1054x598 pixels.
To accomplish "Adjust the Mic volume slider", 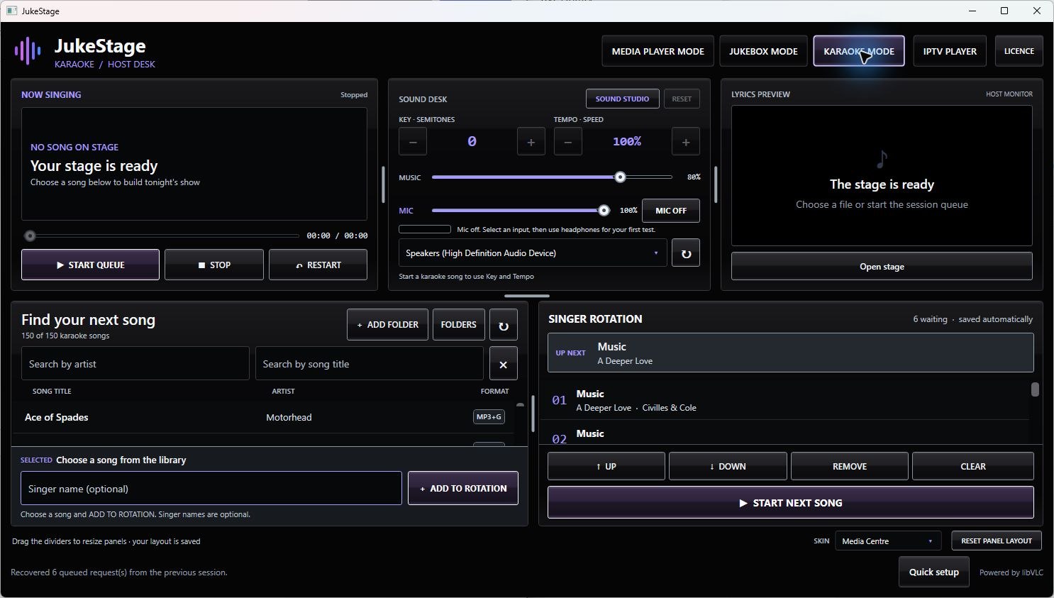I will [x=521, y=211].
